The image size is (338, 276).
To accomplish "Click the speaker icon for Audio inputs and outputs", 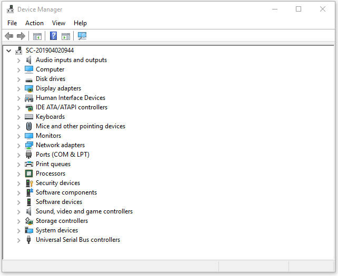I will point(28,60).
